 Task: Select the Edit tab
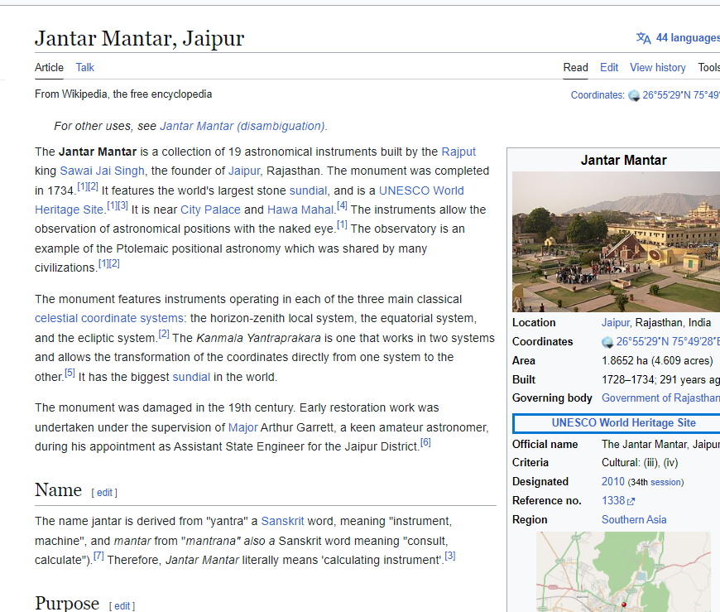point(609,68)
